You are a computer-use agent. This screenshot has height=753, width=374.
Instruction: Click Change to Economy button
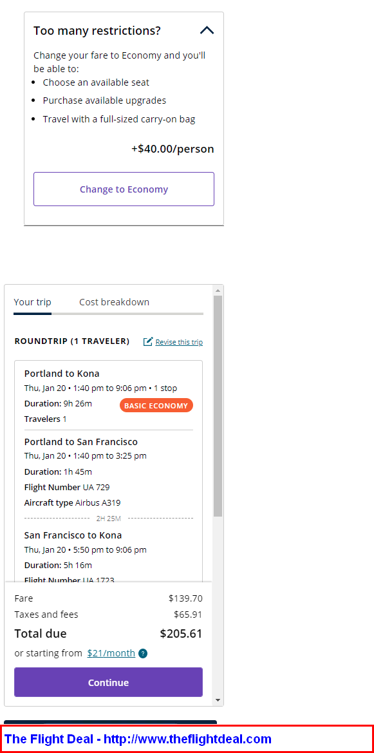(x=124, y=189)
